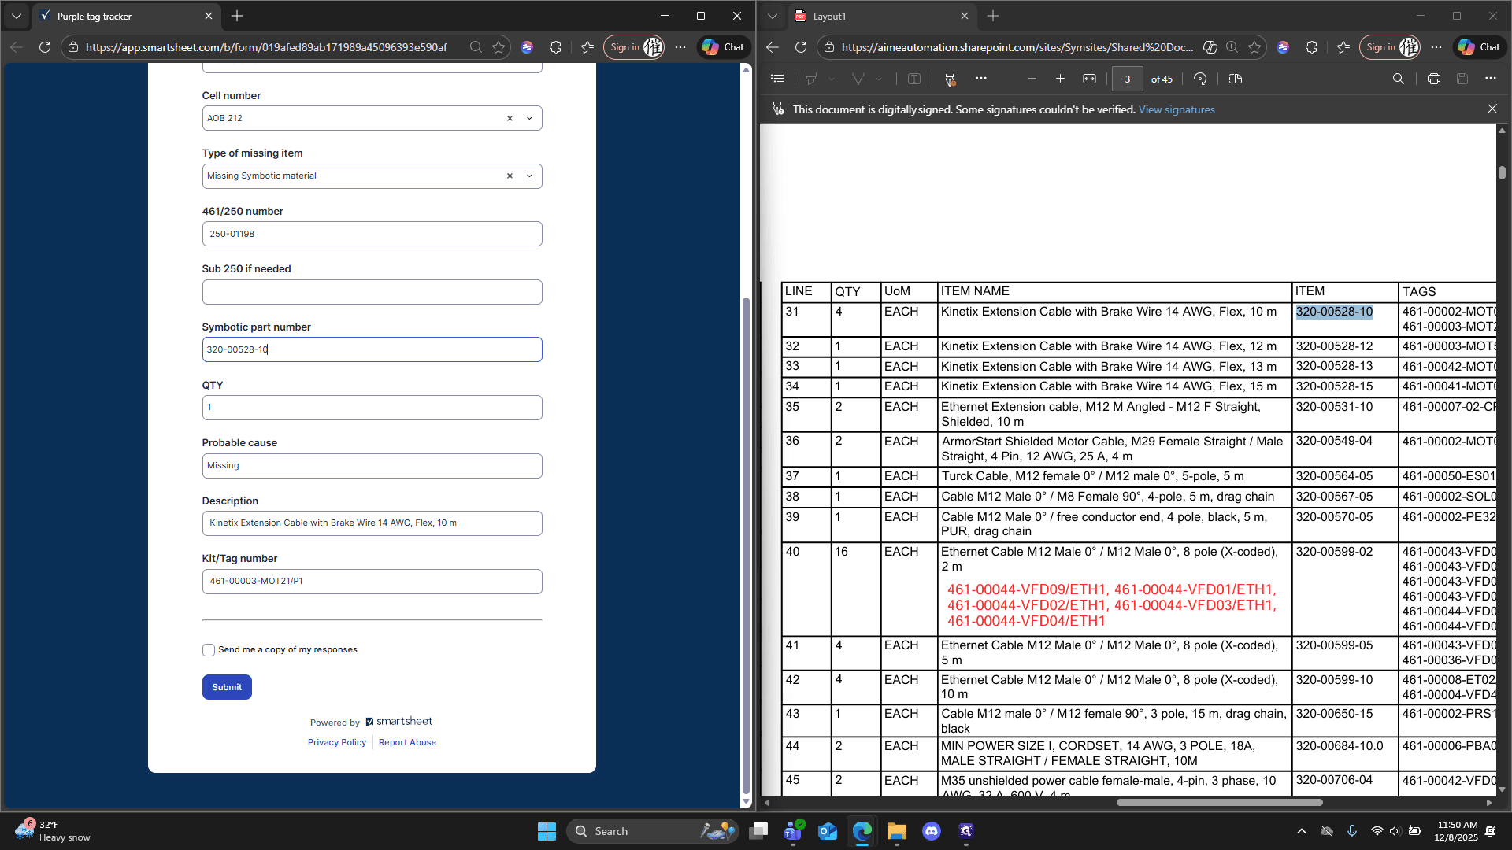1512x850 pixels.
Task: Clear the Cell number selection AOB 212
Action: [510, 119]
